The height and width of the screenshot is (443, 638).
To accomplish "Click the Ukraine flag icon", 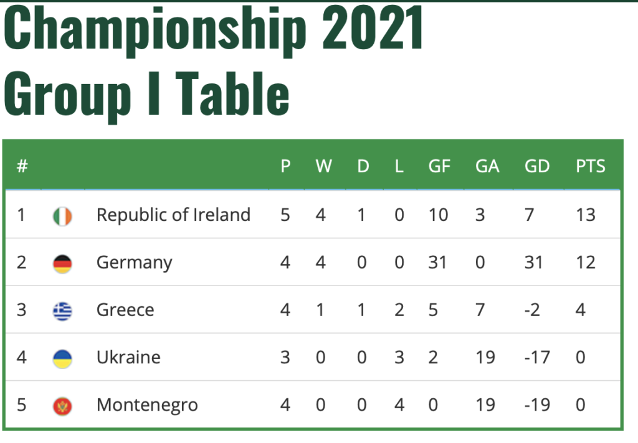I will (x=63, y=358).
